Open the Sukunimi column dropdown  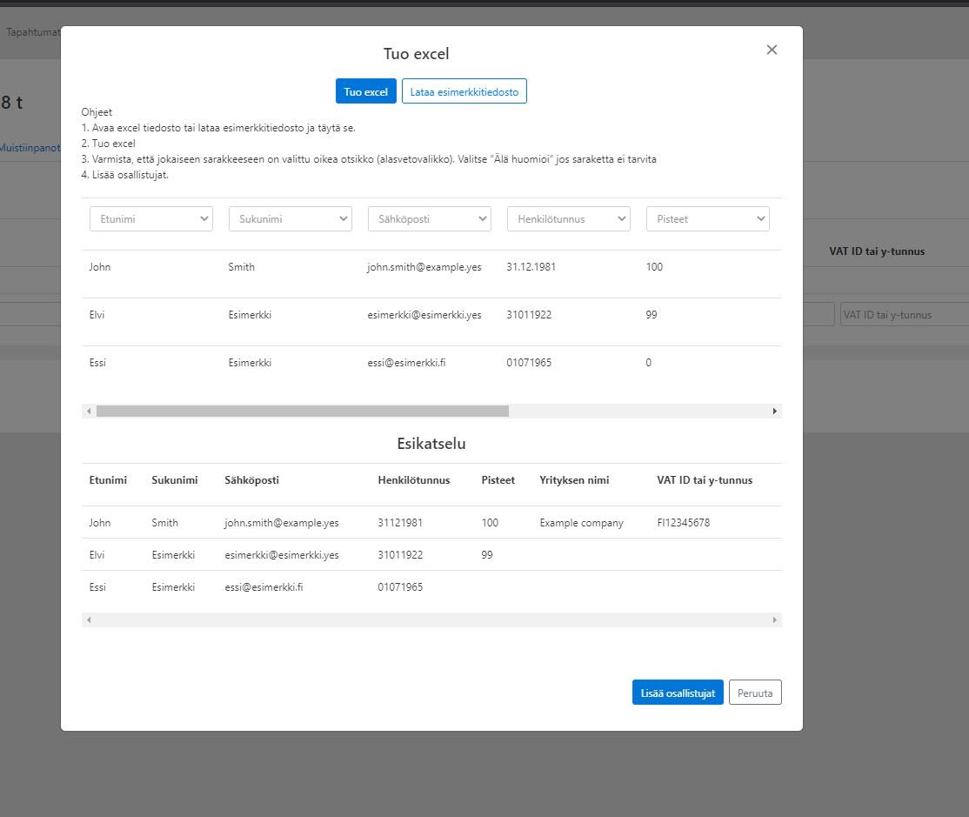tap(290, 219)
